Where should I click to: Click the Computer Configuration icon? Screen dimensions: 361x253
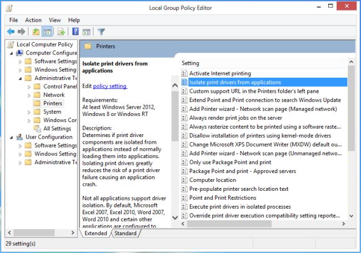[19, 53]
